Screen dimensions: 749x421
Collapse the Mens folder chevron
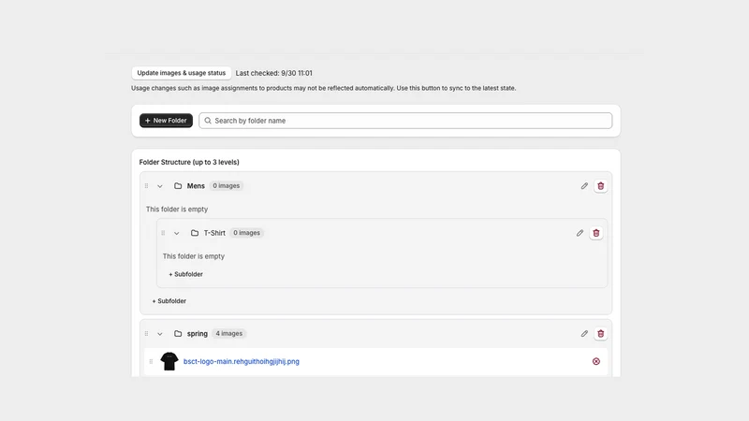[160, 186]
